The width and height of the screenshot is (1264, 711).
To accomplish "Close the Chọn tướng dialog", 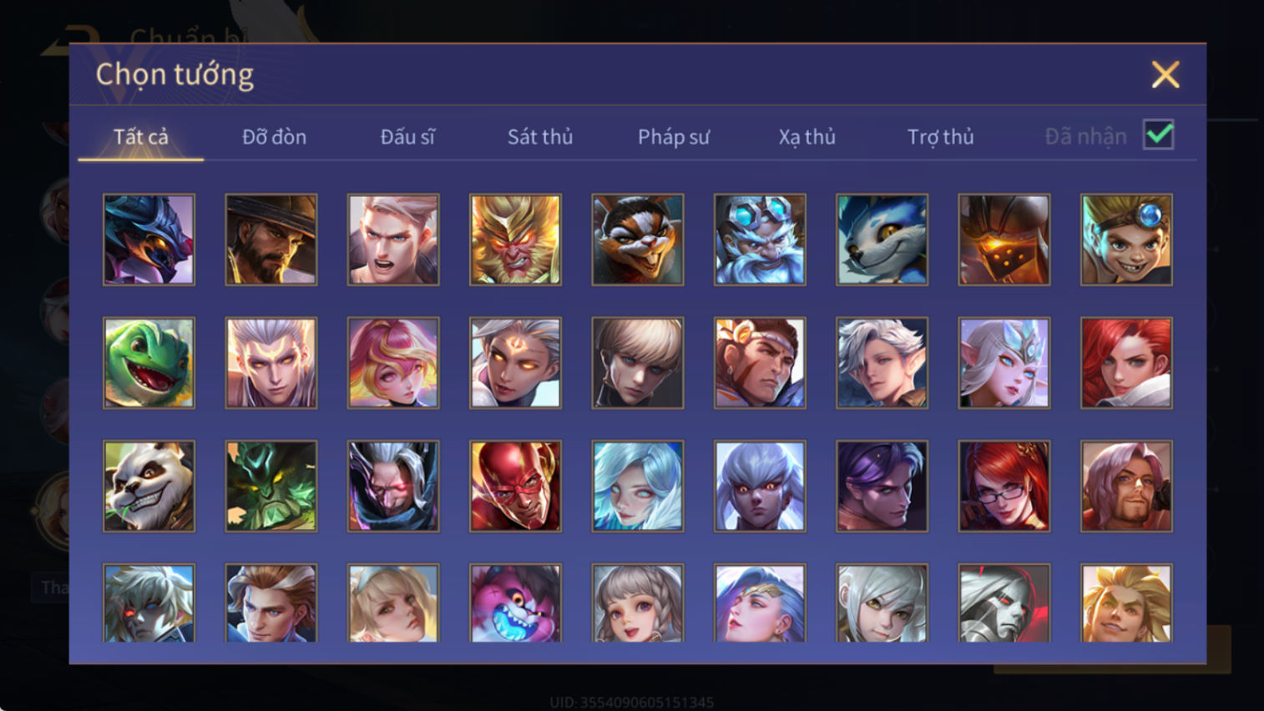I will (1165, 75).
